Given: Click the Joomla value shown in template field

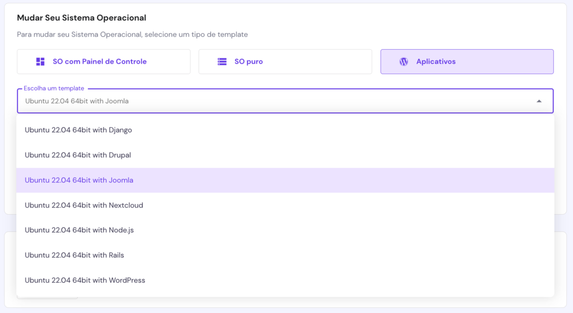Looking at the screenshot, I should [x=77, y=101].
